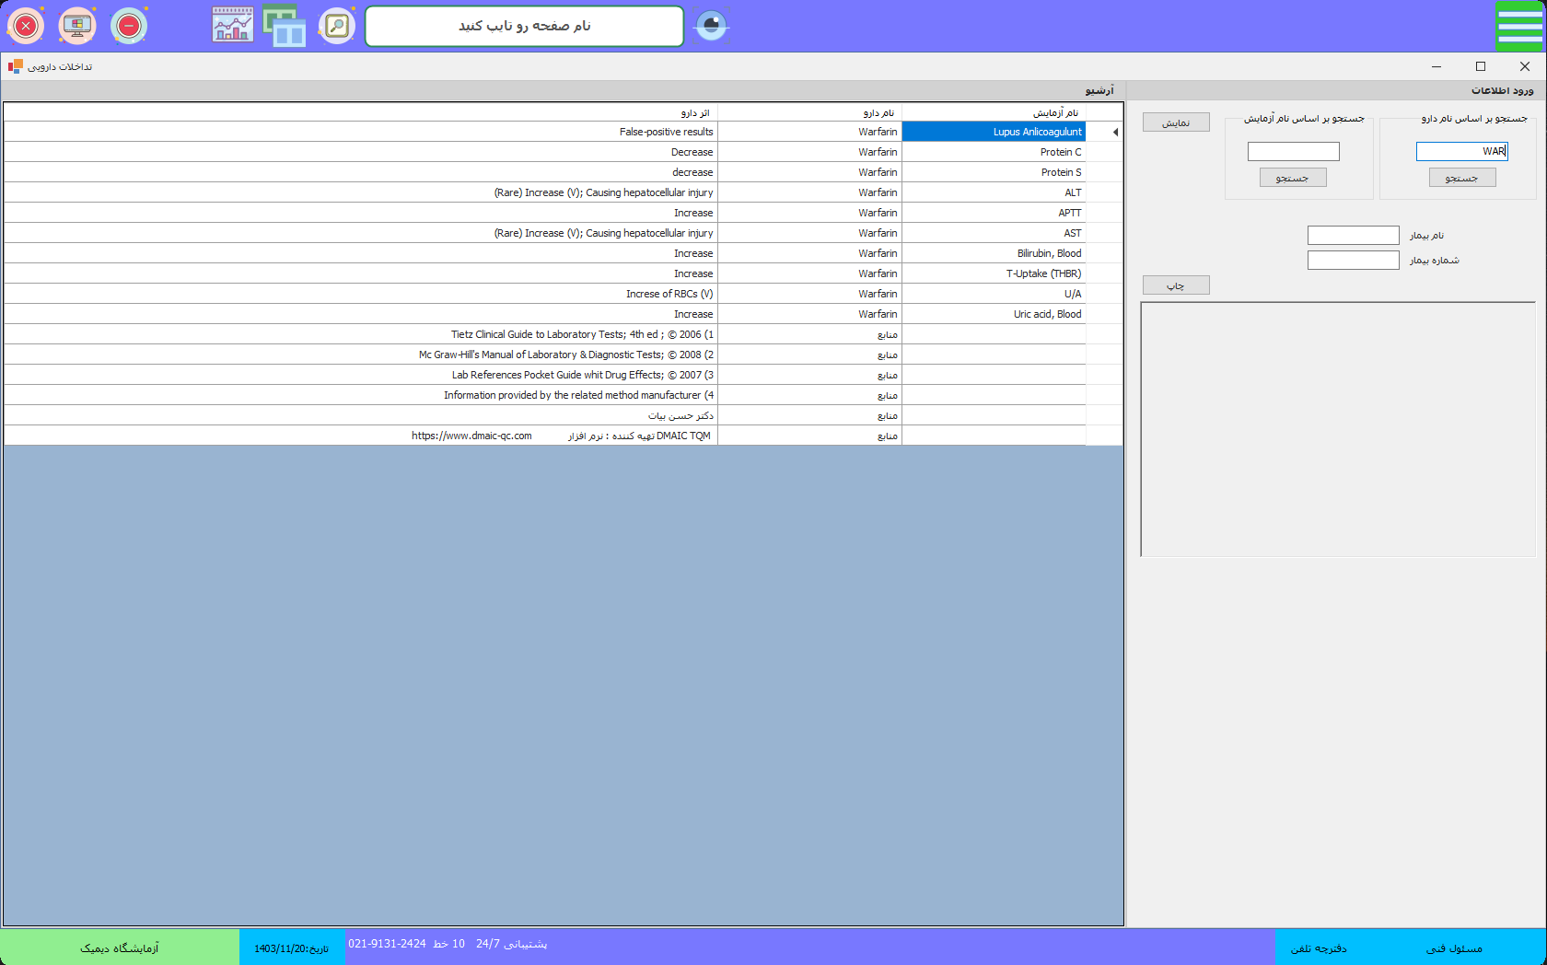Click the red minus circle icon
The image size is (1547, 965).
click(x=129, y=26)
